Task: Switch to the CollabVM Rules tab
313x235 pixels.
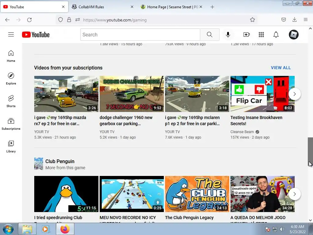Action: click(x=102, y=7)
